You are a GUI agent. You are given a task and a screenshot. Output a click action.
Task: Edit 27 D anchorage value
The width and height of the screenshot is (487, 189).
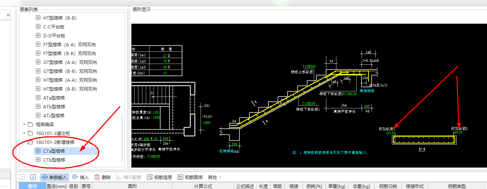click(165, 55)
